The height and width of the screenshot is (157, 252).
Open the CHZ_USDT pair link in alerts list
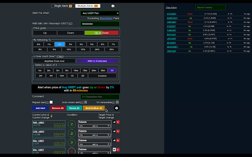pos(39,132)
